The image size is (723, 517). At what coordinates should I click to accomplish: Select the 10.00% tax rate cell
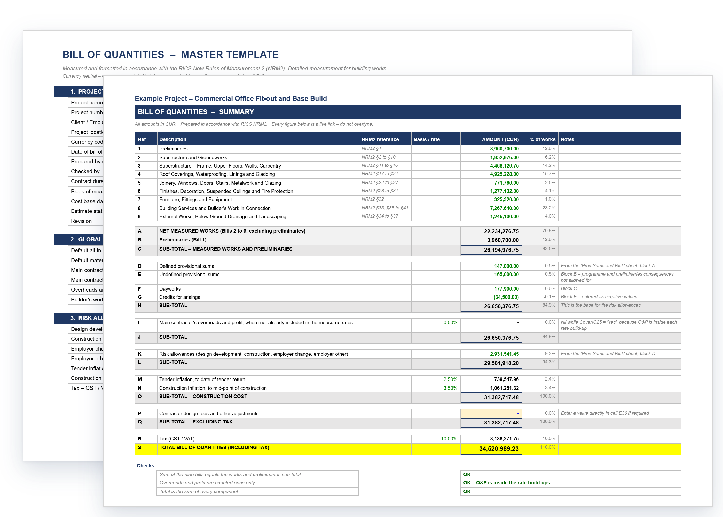click(436, 439)
